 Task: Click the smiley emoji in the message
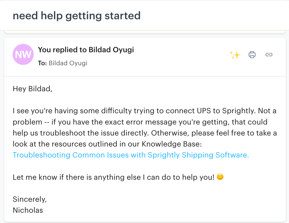[x=220, y=177]
